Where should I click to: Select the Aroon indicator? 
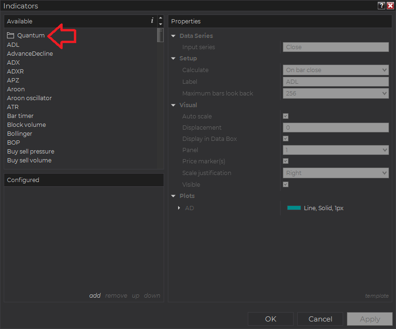point(15,89)
